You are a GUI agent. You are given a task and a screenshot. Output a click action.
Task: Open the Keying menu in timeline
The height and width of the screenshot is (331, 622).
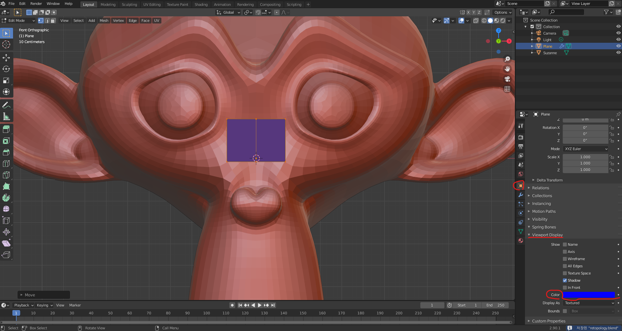pyautogui.click(x=45, y=305)
